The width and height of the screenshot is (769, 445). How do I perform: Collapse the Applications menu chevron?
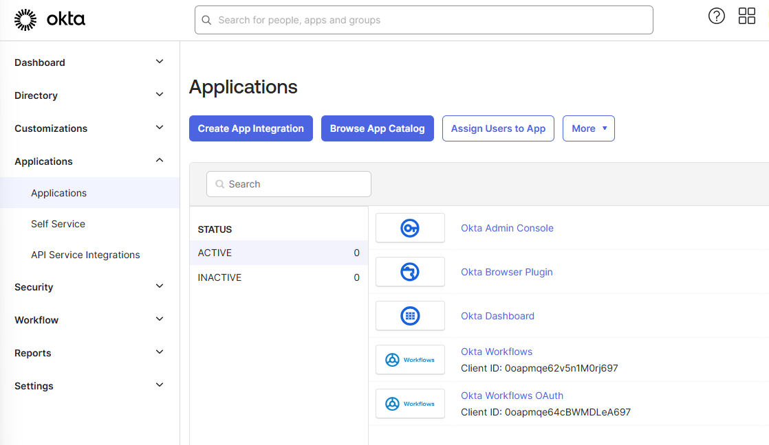pyautogui.click(x=160, y=161)
